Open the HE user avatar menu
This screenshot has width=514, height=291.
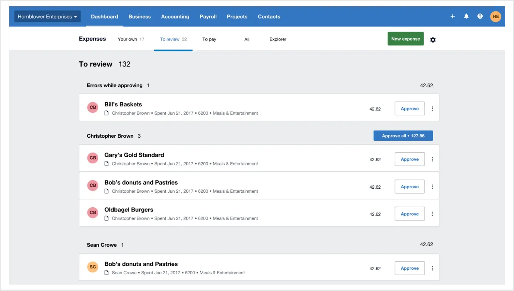tap(496, 16)
